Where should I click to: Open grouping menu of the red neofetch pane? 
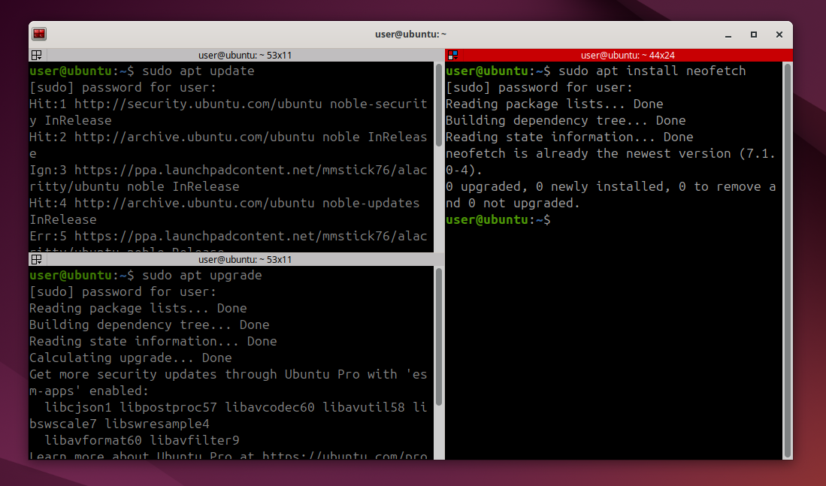point(452,55)
